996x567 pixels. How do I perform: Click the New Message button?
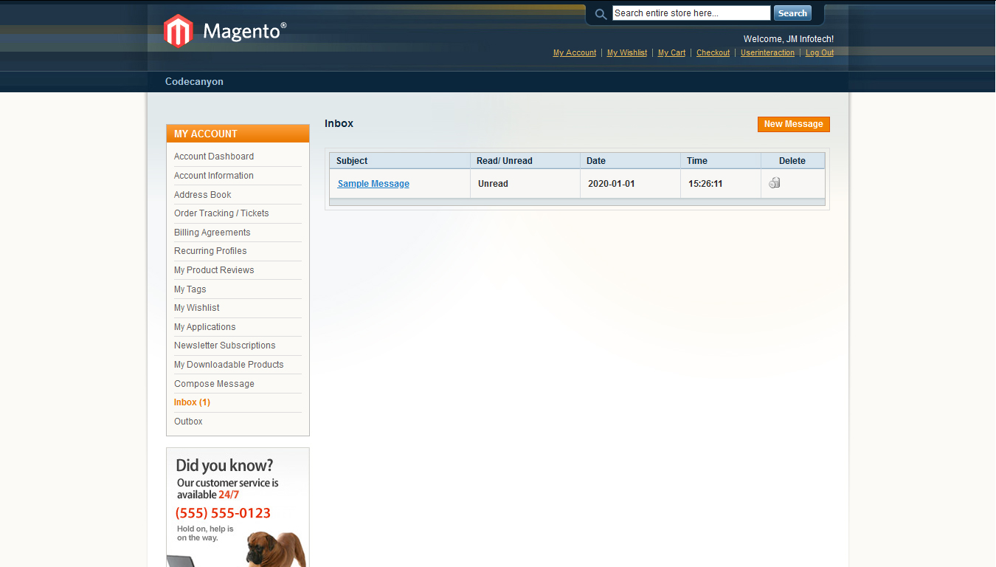click(793, 124)
